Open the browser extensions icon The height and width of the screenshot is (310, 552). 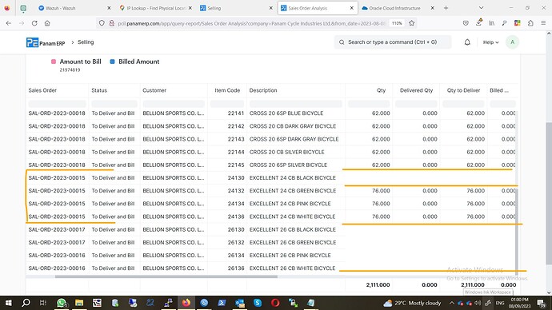pyautogui.click(x=530, y=23)
